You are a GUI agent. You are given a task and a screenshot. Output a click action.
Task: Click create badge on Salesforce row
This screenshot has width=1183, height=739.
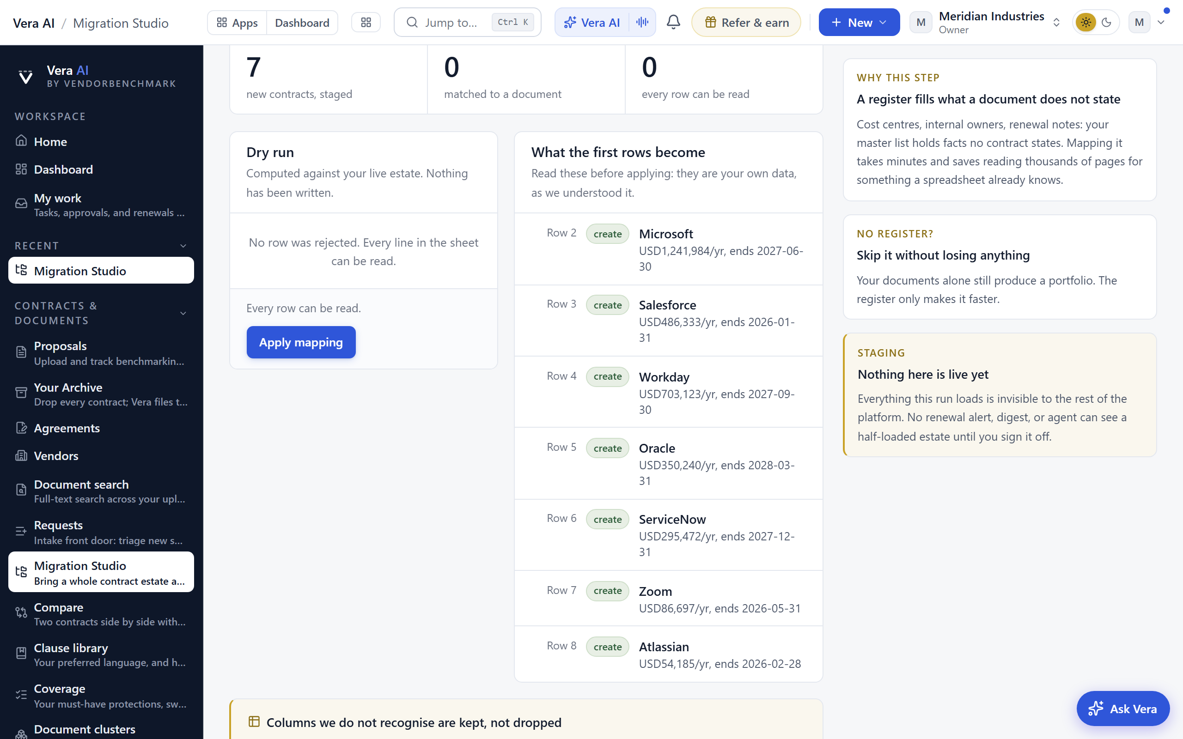click(x=608, y=305)
